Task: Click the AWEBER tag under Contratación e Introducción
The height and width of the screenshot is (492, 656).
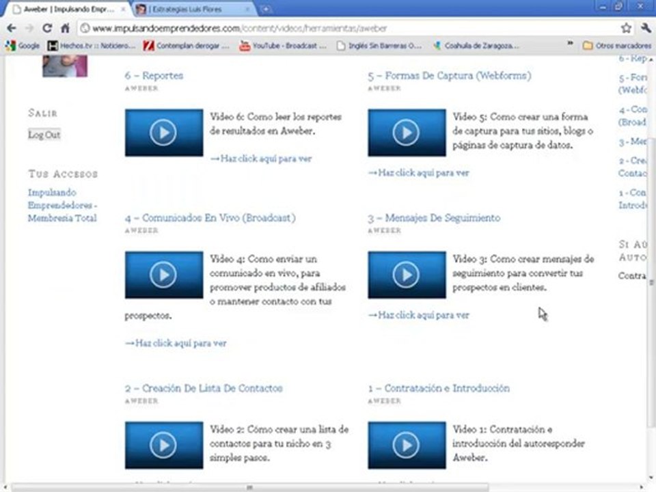Action: 385,401
